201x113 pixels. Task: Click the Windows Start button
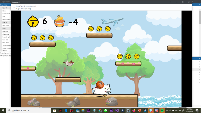pyautogui.click(x=3, y=110)
